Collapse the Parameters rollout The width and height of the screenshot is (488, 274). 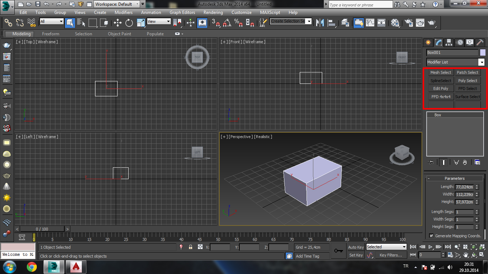coord(454,178)
